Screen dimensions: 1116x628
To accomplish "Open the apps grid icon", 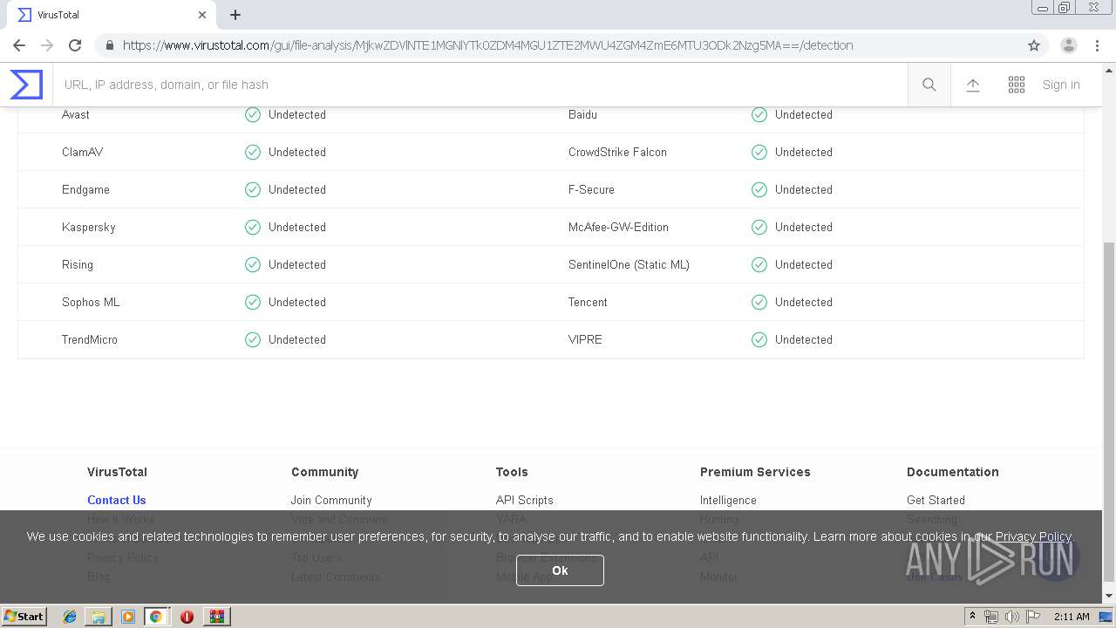I will click(1017, 85).
